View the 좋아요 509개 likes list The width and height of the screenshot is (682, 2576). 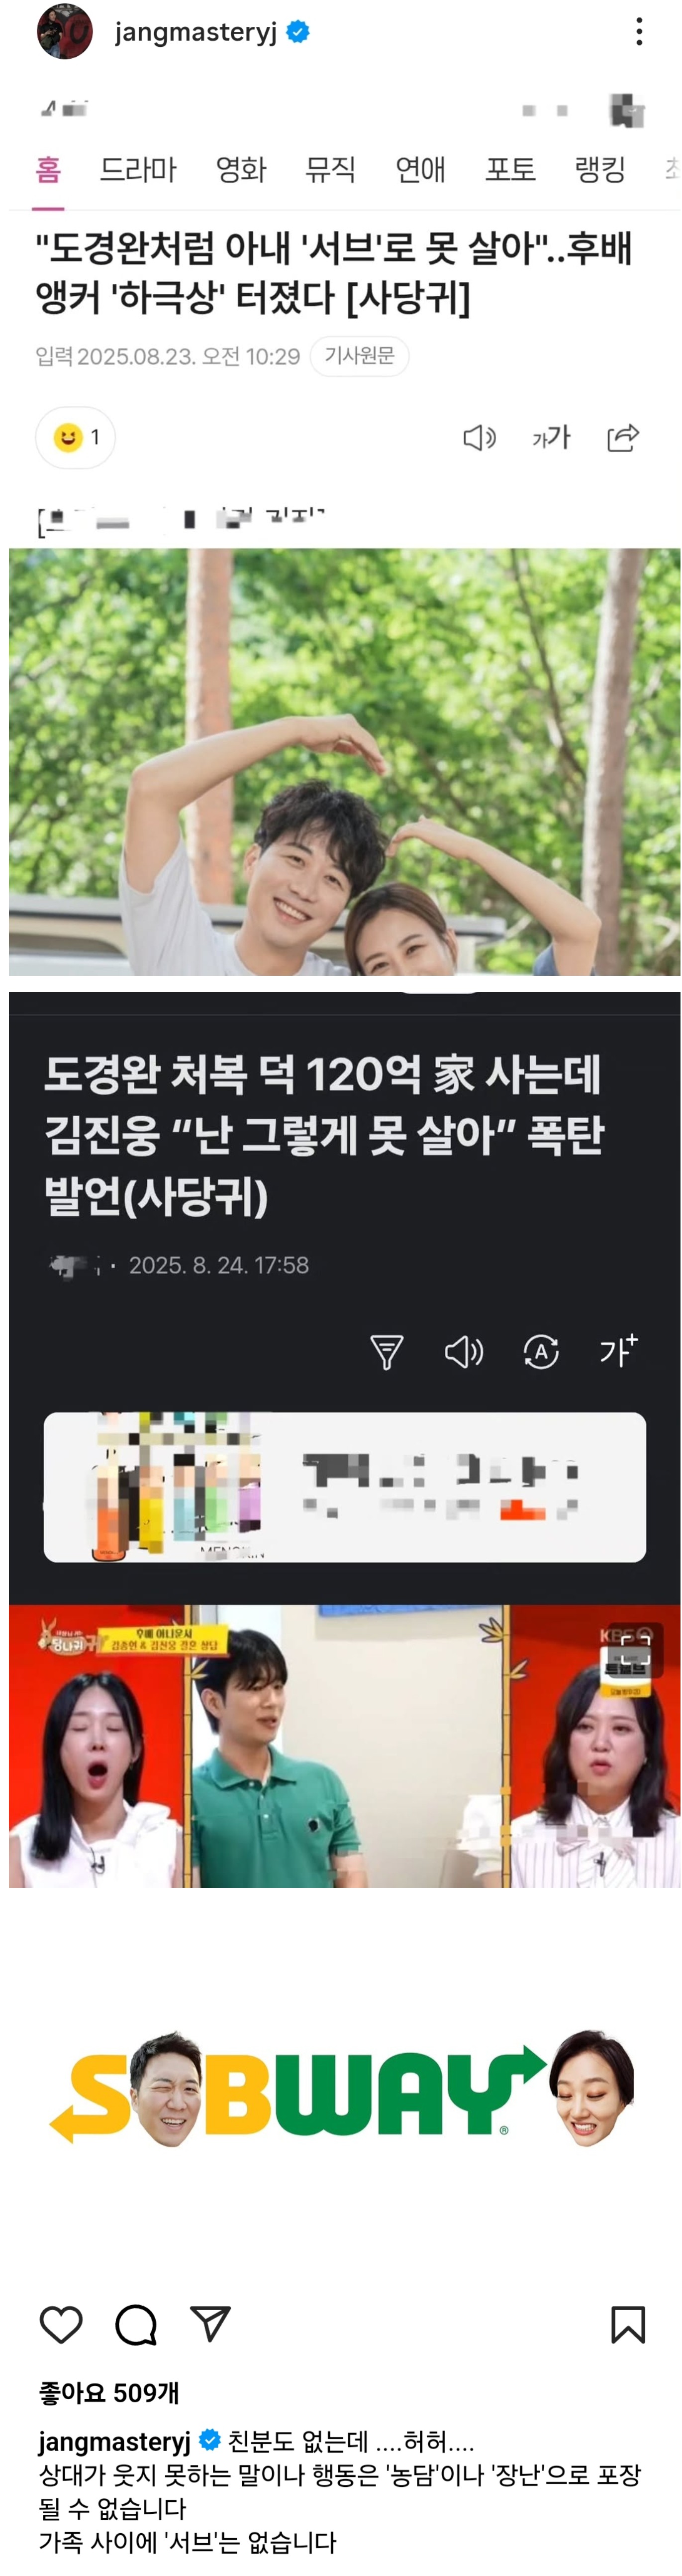pos(109,2392)
